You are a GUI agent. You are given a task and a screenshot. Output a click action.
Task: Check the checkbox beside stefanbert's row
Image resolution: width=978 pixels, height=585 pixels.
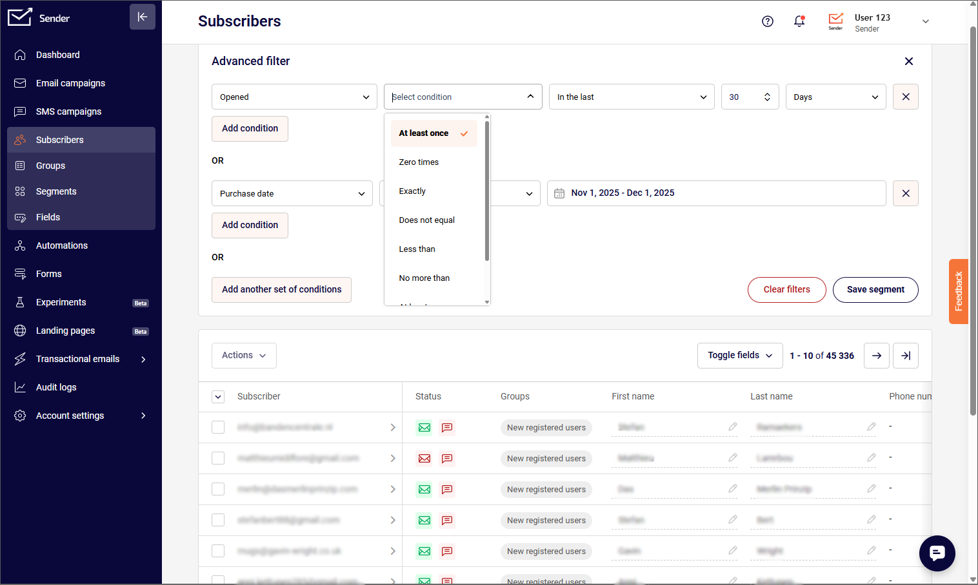[x=218, y=519]
